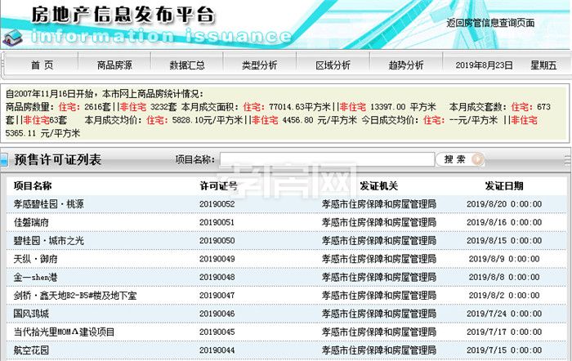This screenshot has width=572, height=361.
Task: Click issuing authority in 国风鸿城 row
Action: click(x=379, y=314)
